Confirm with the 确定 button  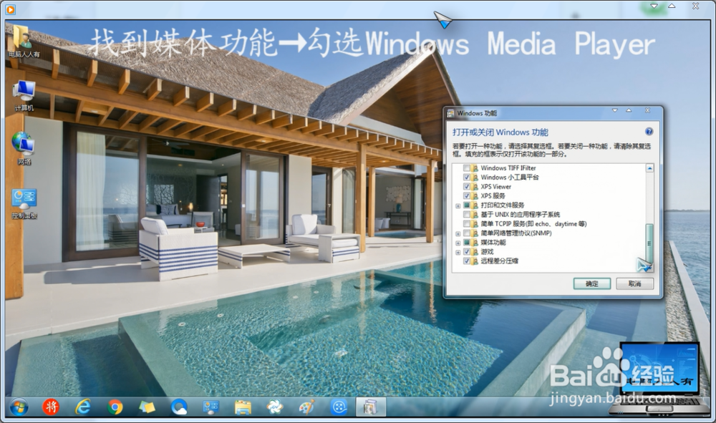tap(592, 284)
